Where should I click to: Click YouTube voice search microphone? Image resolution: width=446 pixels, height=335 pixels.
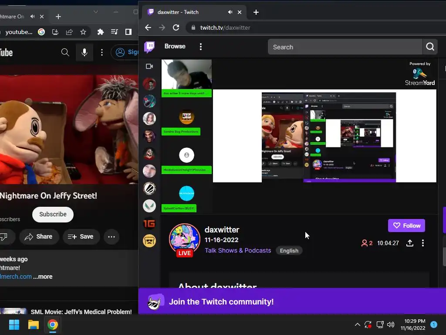[x=84, y=52]
